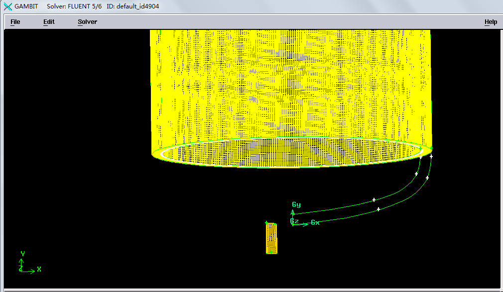
Task: Open the File menu
Action: pyautogui.click(x=15, y=22)
